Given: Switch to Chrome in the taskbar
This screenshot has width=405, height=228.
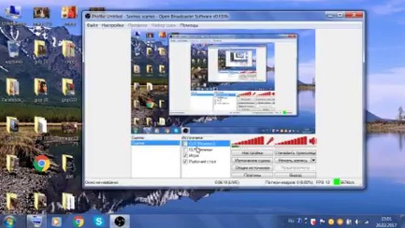Looking at the screenshot, I should (x=78, y=222).
